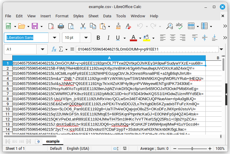This screenshot has height=154, width=230.
Task: Click the Save document icon
Action: tap(35, 26)
